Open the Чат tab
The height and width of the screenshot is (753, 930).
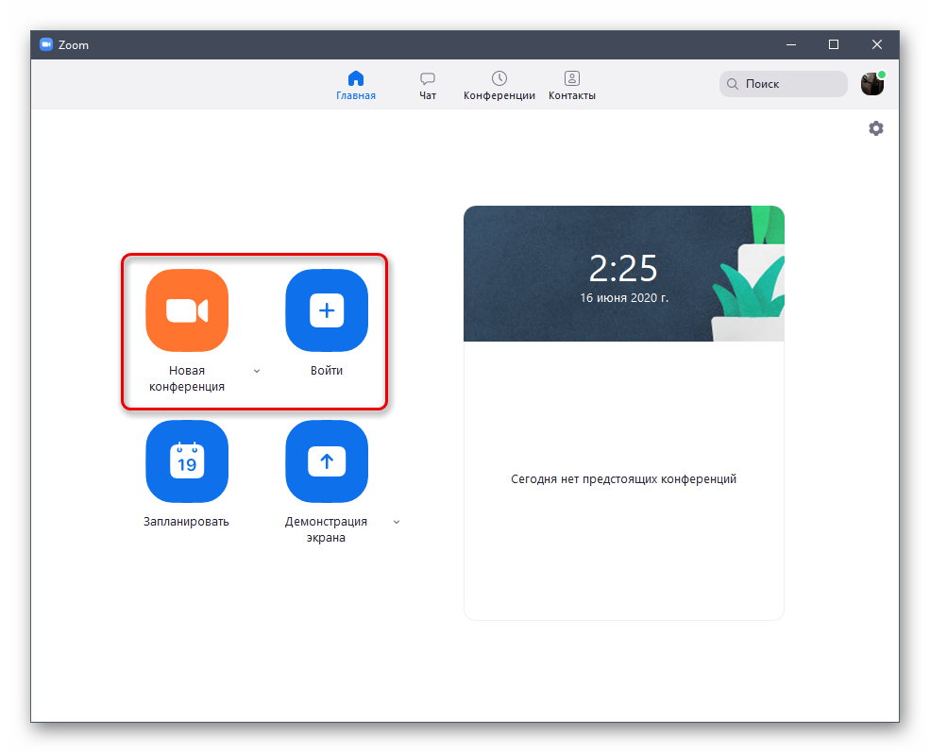(x=428, y=85)
